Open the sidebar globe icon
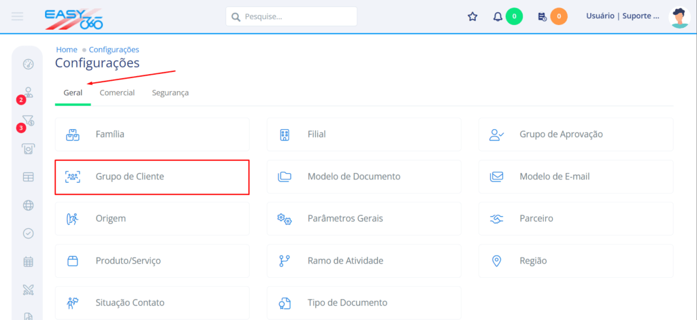 tap(29, 205)
